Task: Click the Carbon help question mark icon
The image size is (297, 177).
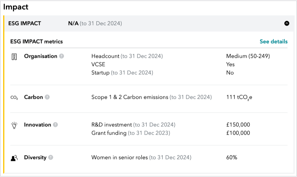Action: tap(47, 97)
